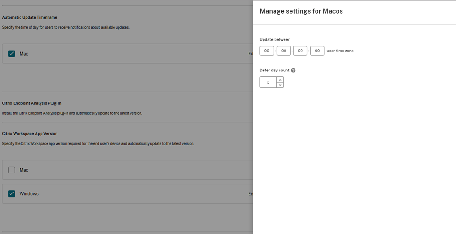Select the end minute field in Update between
The width and height of the screenshot is (456, 234).
(x=317, y=51)
